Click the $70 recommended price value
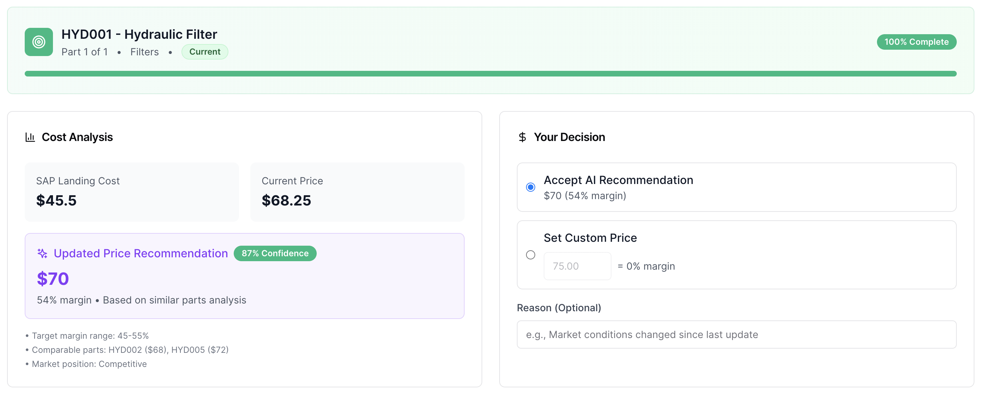Screen dimensions: 985x399 [x=53, y=279]
